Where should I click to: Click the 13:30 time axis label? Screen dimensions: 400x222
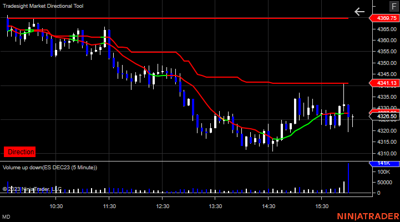pyautogui.click(x=215, y=206)
